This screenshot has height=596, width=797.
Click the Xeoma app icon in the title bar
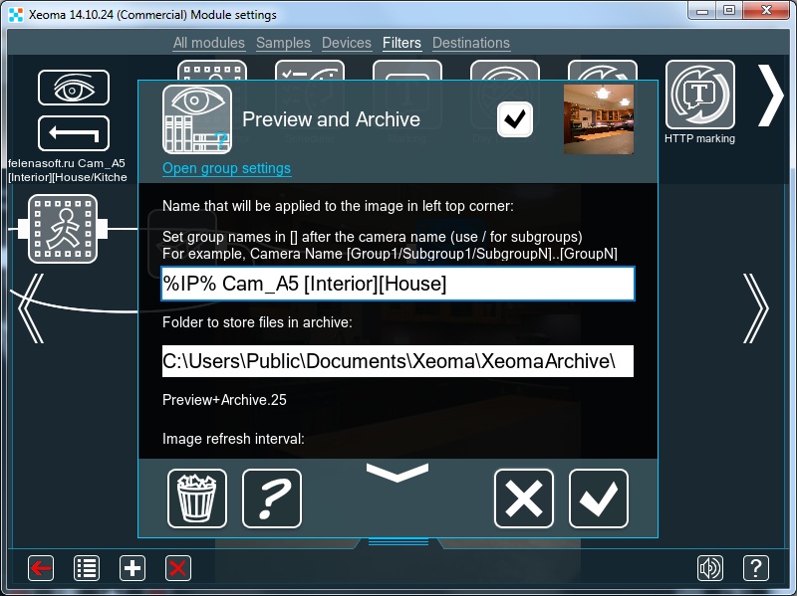16,14
